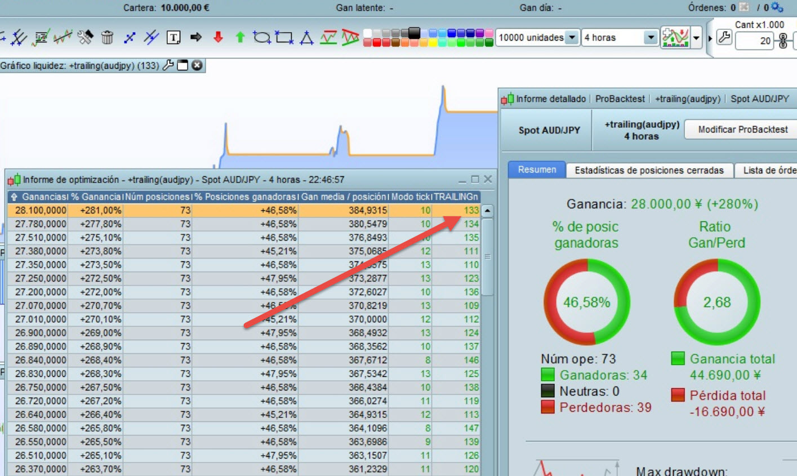Pick the brown color swatch
This screenshot has width=797, height=476.
click(x=395, y=42)
